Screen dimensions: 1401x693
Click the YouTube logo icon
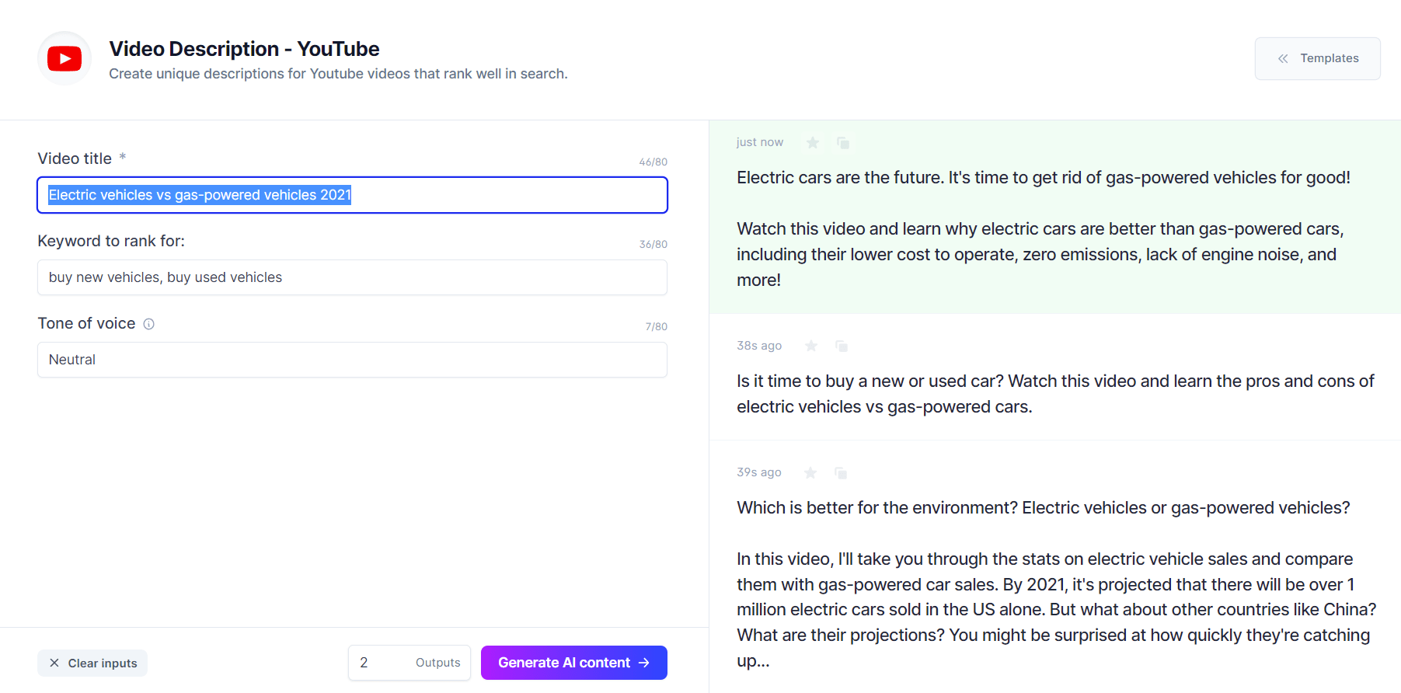[x=64, y=59]
